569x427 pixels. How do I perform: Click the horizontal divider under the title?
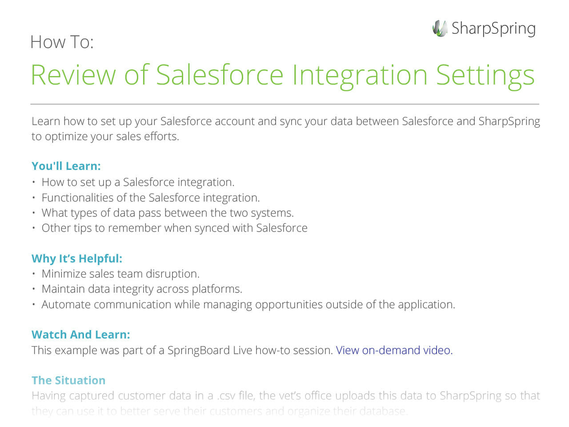tap(284, 104)
